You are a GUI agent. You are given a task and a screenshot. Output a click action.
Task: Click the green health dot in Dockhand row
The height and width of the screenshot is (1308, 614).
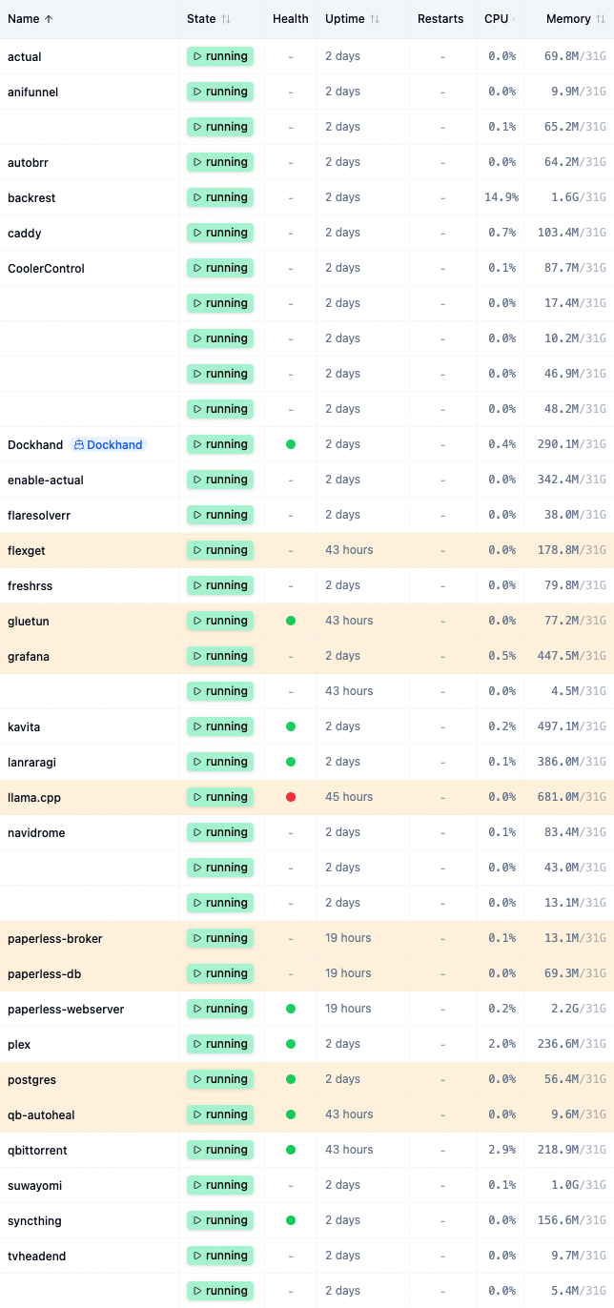pos(291,444)
